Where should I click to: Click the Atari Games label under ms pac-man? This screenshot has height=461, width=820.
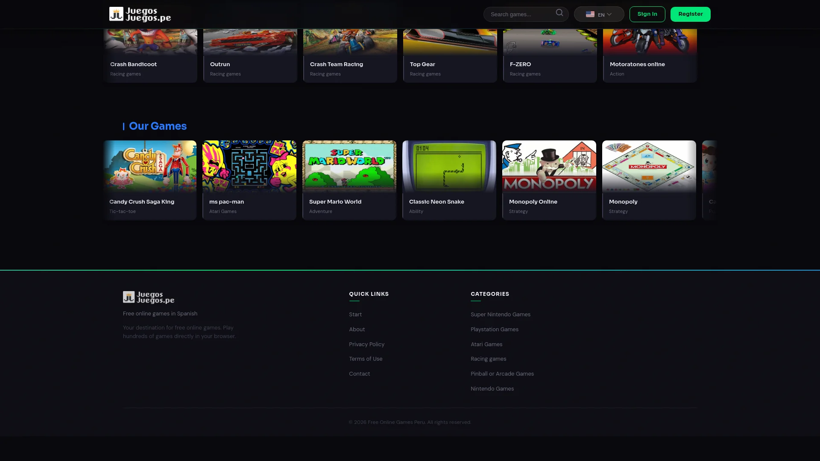tap(223, 211)
